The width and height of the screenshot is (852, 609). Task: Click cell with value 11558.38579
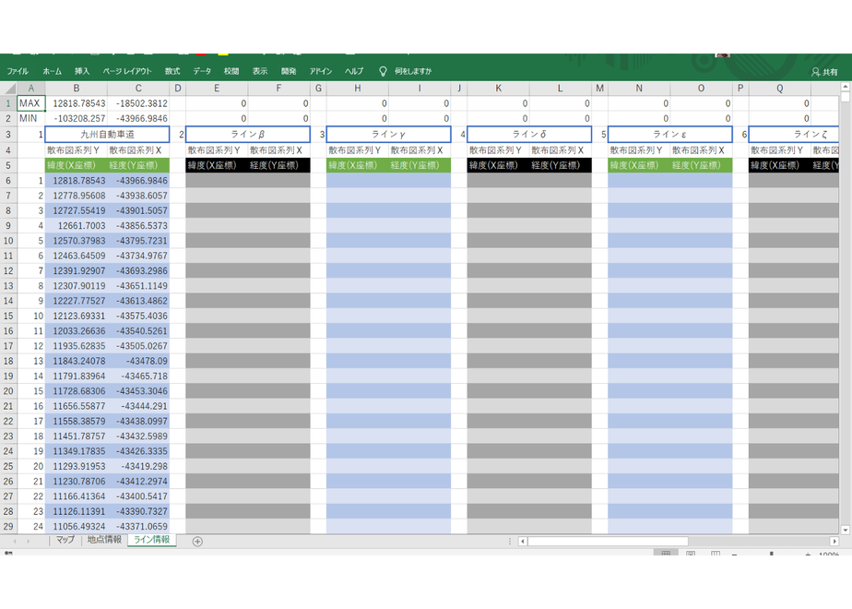click(76, 421)
